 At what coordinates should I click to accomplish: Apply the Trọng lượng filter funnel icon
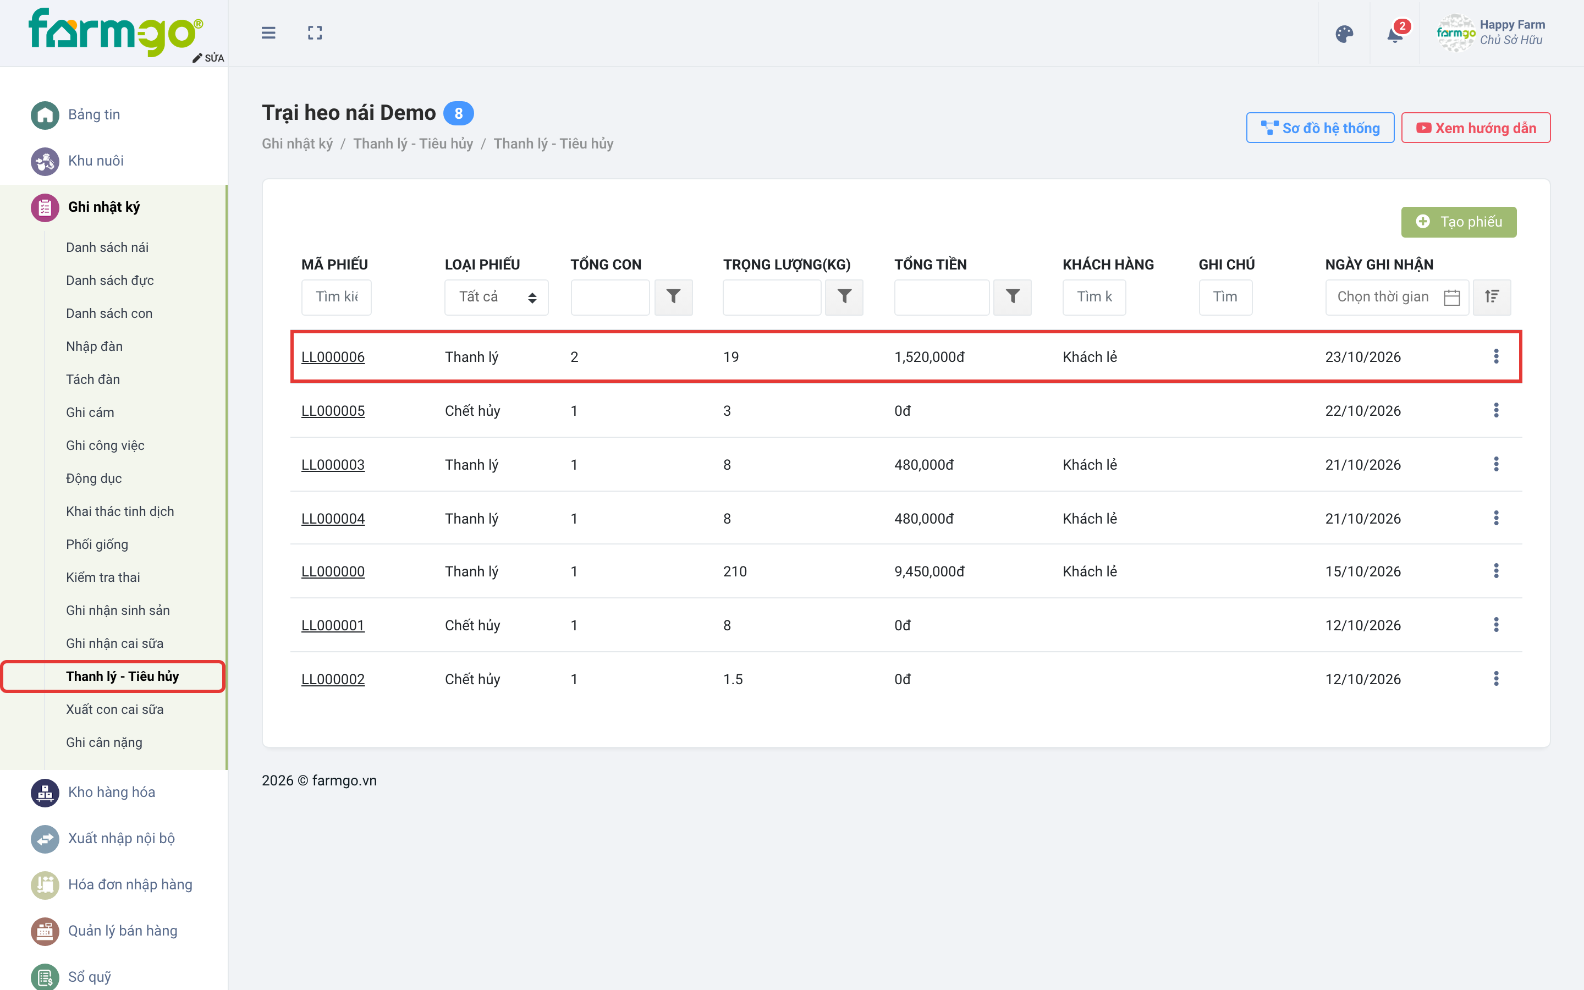[844, 297]
